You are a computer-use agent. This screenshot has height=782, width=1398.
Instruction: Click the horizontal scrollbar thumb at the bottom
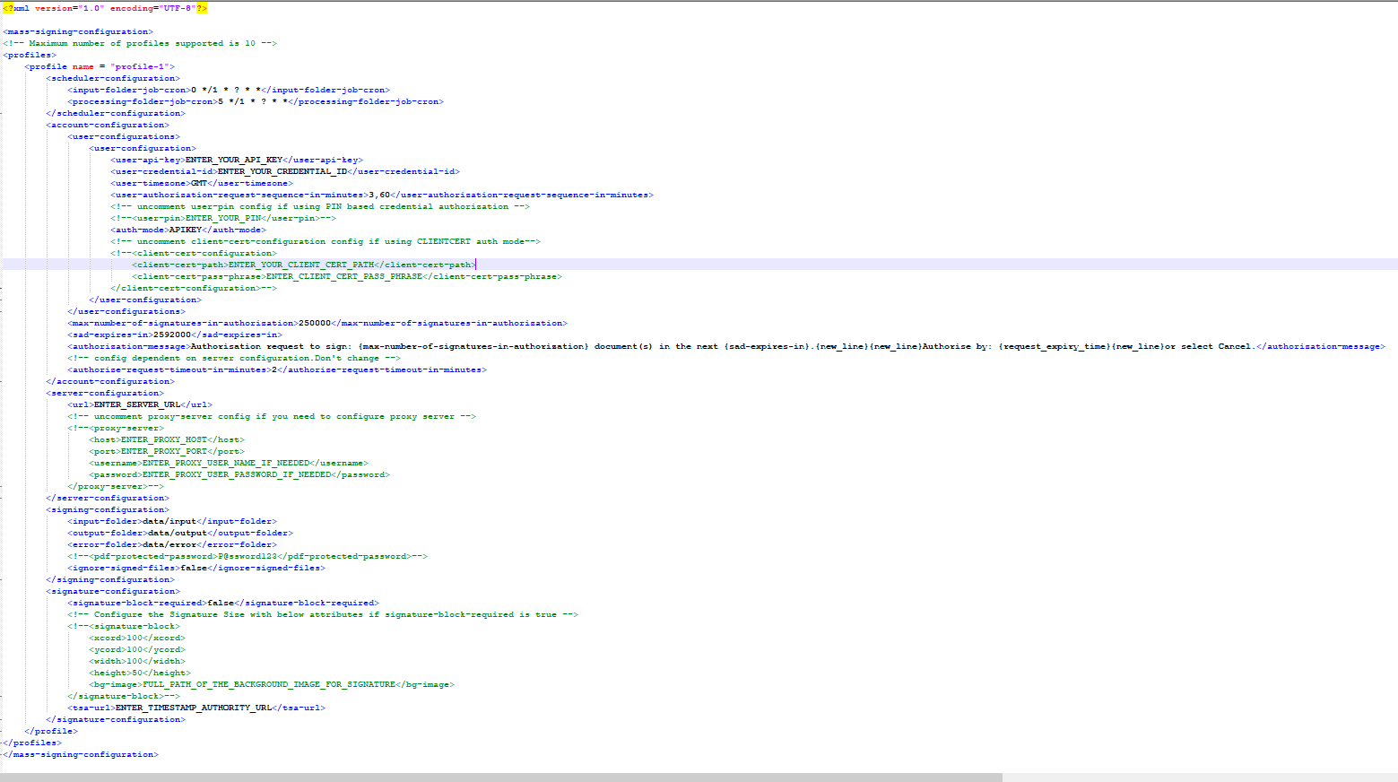pyautogui.click(x=501, y=778)
